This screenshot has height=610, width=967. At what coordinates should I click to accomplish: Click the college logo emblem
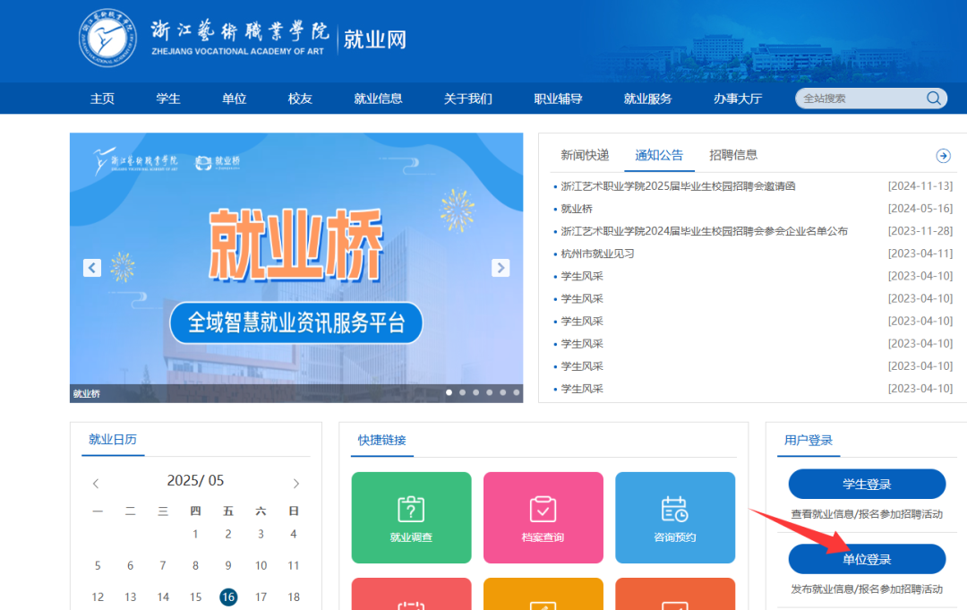(107, 39)
